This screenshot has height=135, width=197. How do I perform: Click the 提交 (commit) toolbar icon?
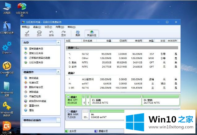pyautogui.click(x=27, y=34)
